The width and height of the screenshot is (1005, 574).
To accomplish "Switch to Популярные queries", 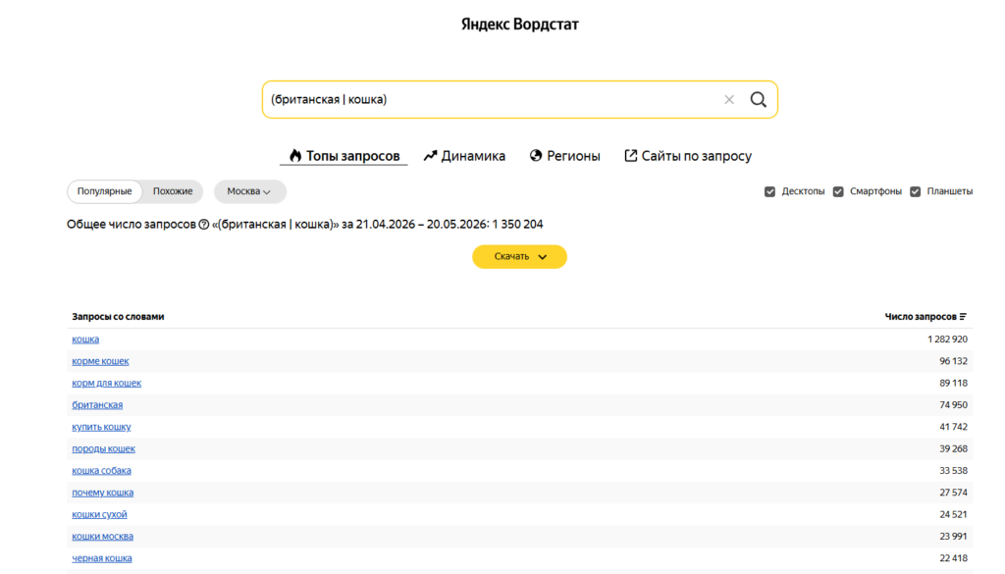I will coord(104,191).
